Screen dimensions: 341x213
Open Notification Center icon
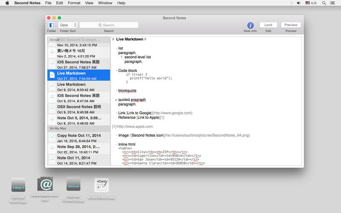(332, 3)
